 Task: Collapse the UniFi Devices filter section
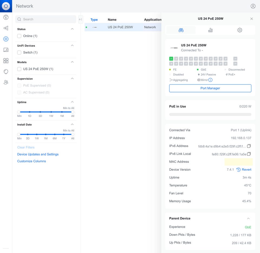tap(72, 46)
